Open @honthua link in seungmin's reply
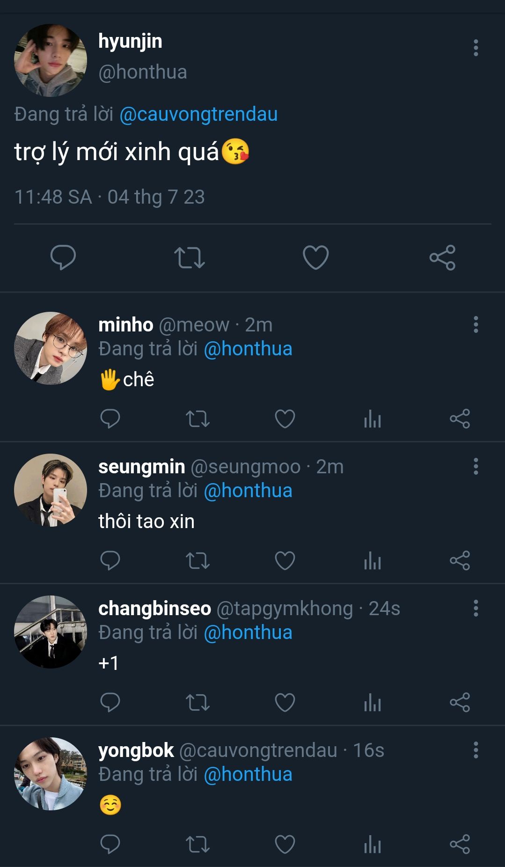505x867 pixels. [x=248, y=491]
